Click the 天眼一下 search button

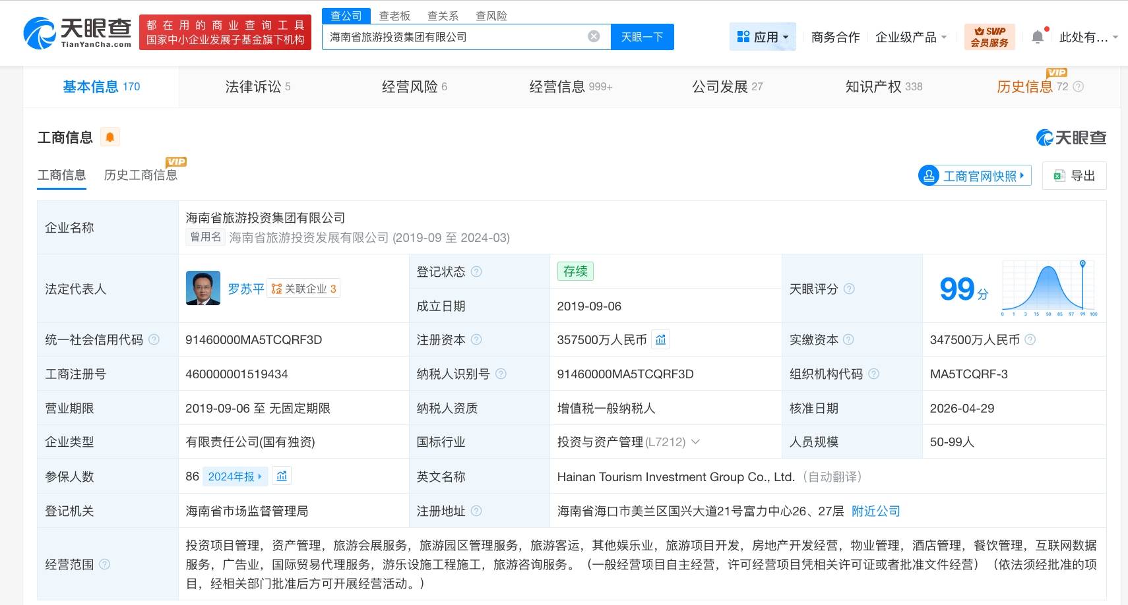pos(642,37)
